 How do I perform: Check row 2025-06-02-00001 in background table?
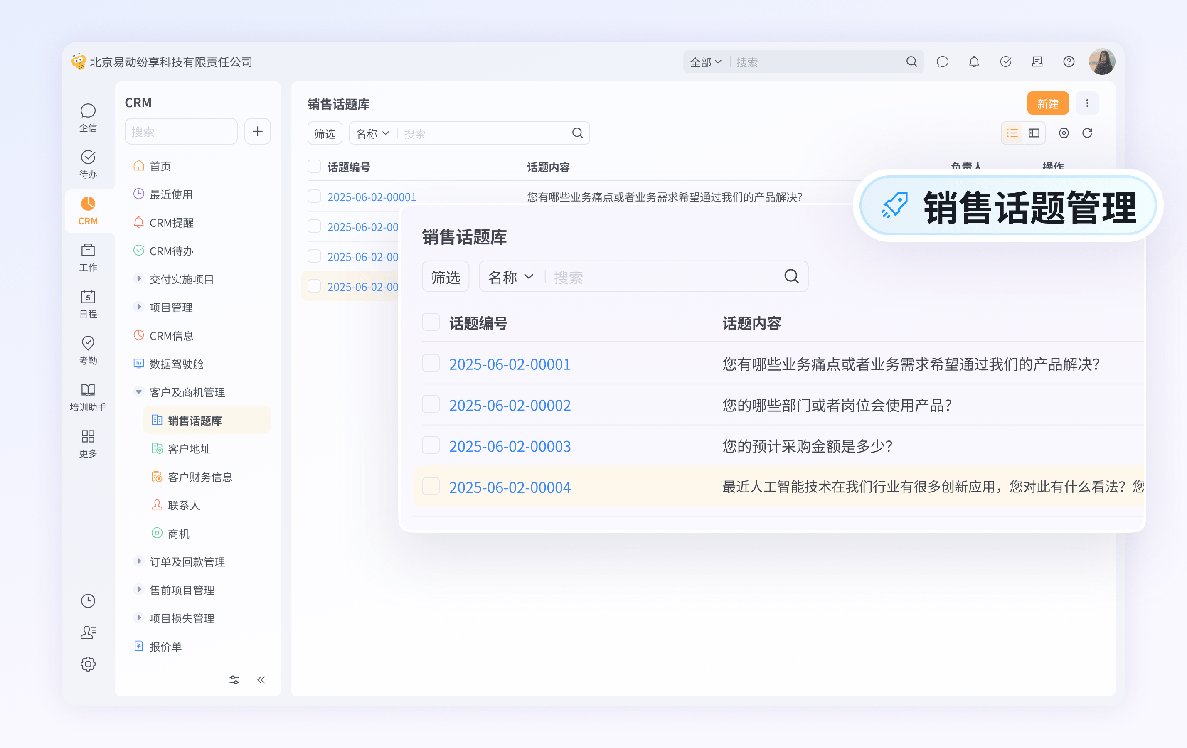tap(314, 197)
